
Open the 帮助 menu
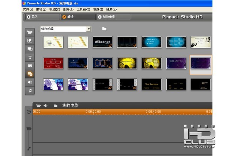(111, 9)
